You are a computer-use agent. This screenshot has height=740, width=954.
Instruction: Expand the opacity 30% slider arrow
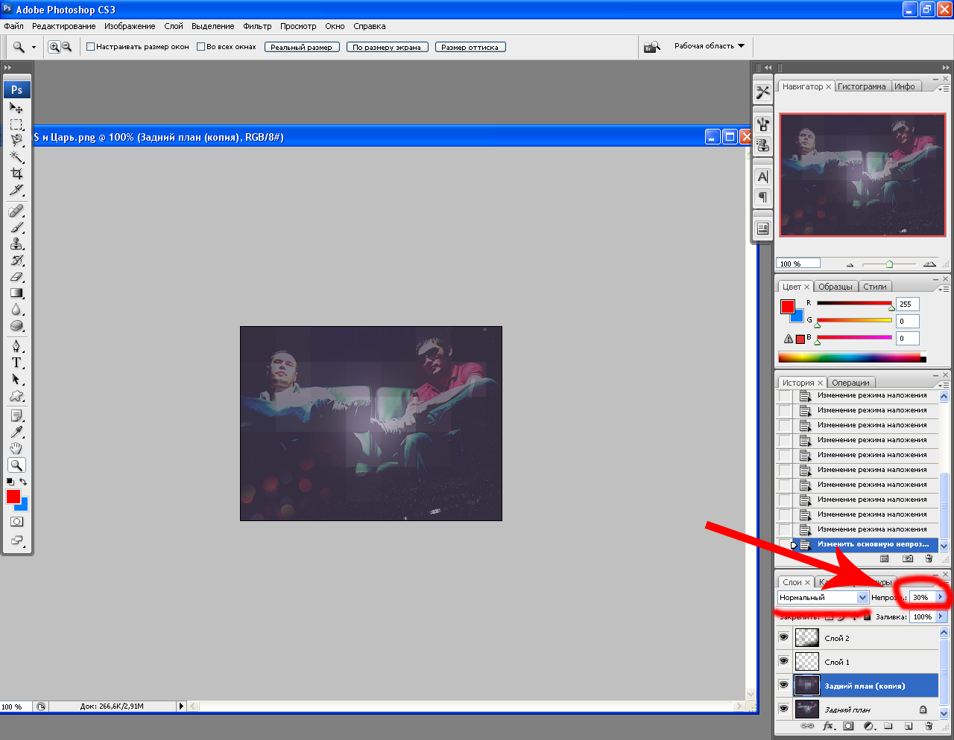point(941,597)
